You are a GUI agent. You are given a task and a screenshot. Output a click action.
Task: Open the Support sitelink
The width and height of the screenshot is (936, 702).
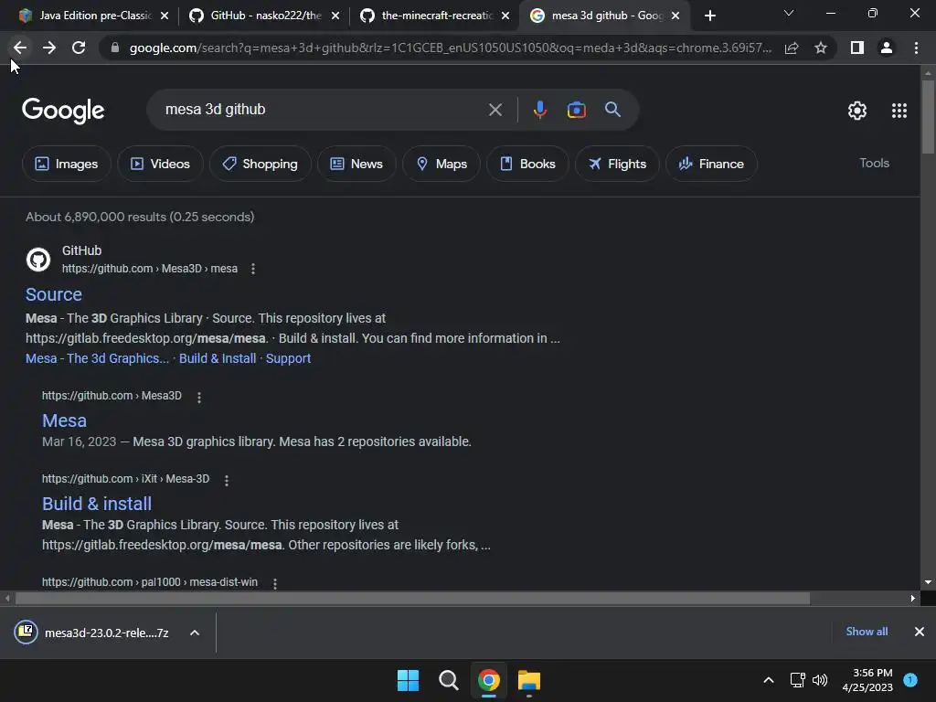[x=288, y=358]
